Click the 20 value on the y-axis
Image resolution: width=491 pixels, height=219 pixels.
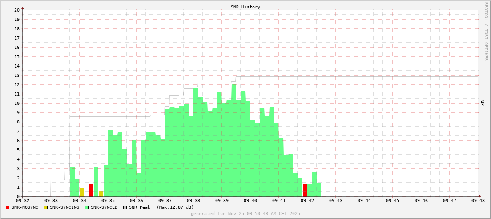17,10
